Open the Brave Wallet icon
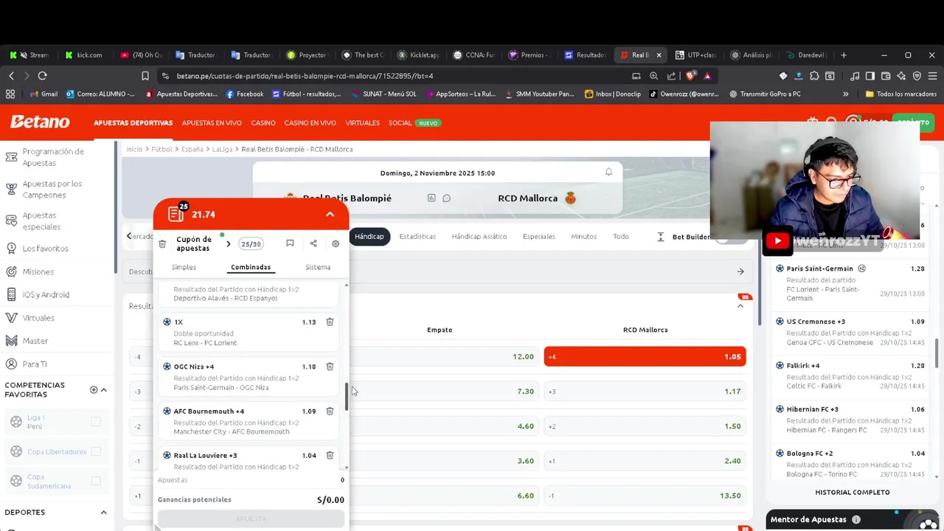This screenshot has height=531, width=944. [886, 75]
